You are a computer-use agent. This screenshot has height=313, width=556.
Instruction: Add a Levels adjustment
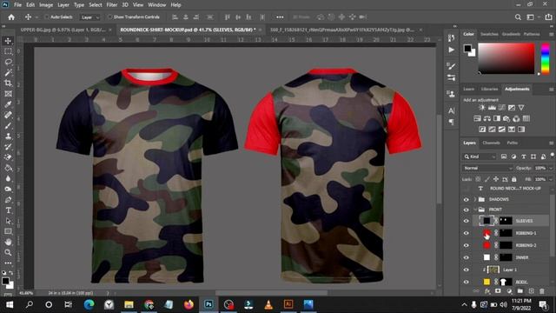click(x=492, y=108)
